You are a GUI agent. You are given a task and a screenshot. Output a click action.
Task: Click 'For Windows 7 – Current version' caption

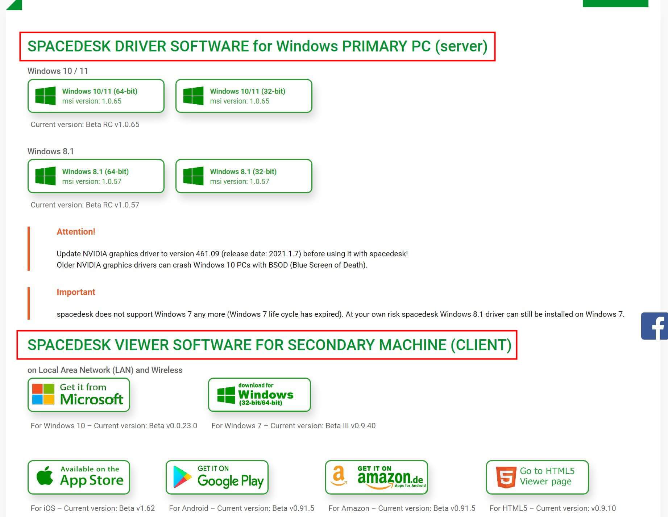(x=294, y=426)
